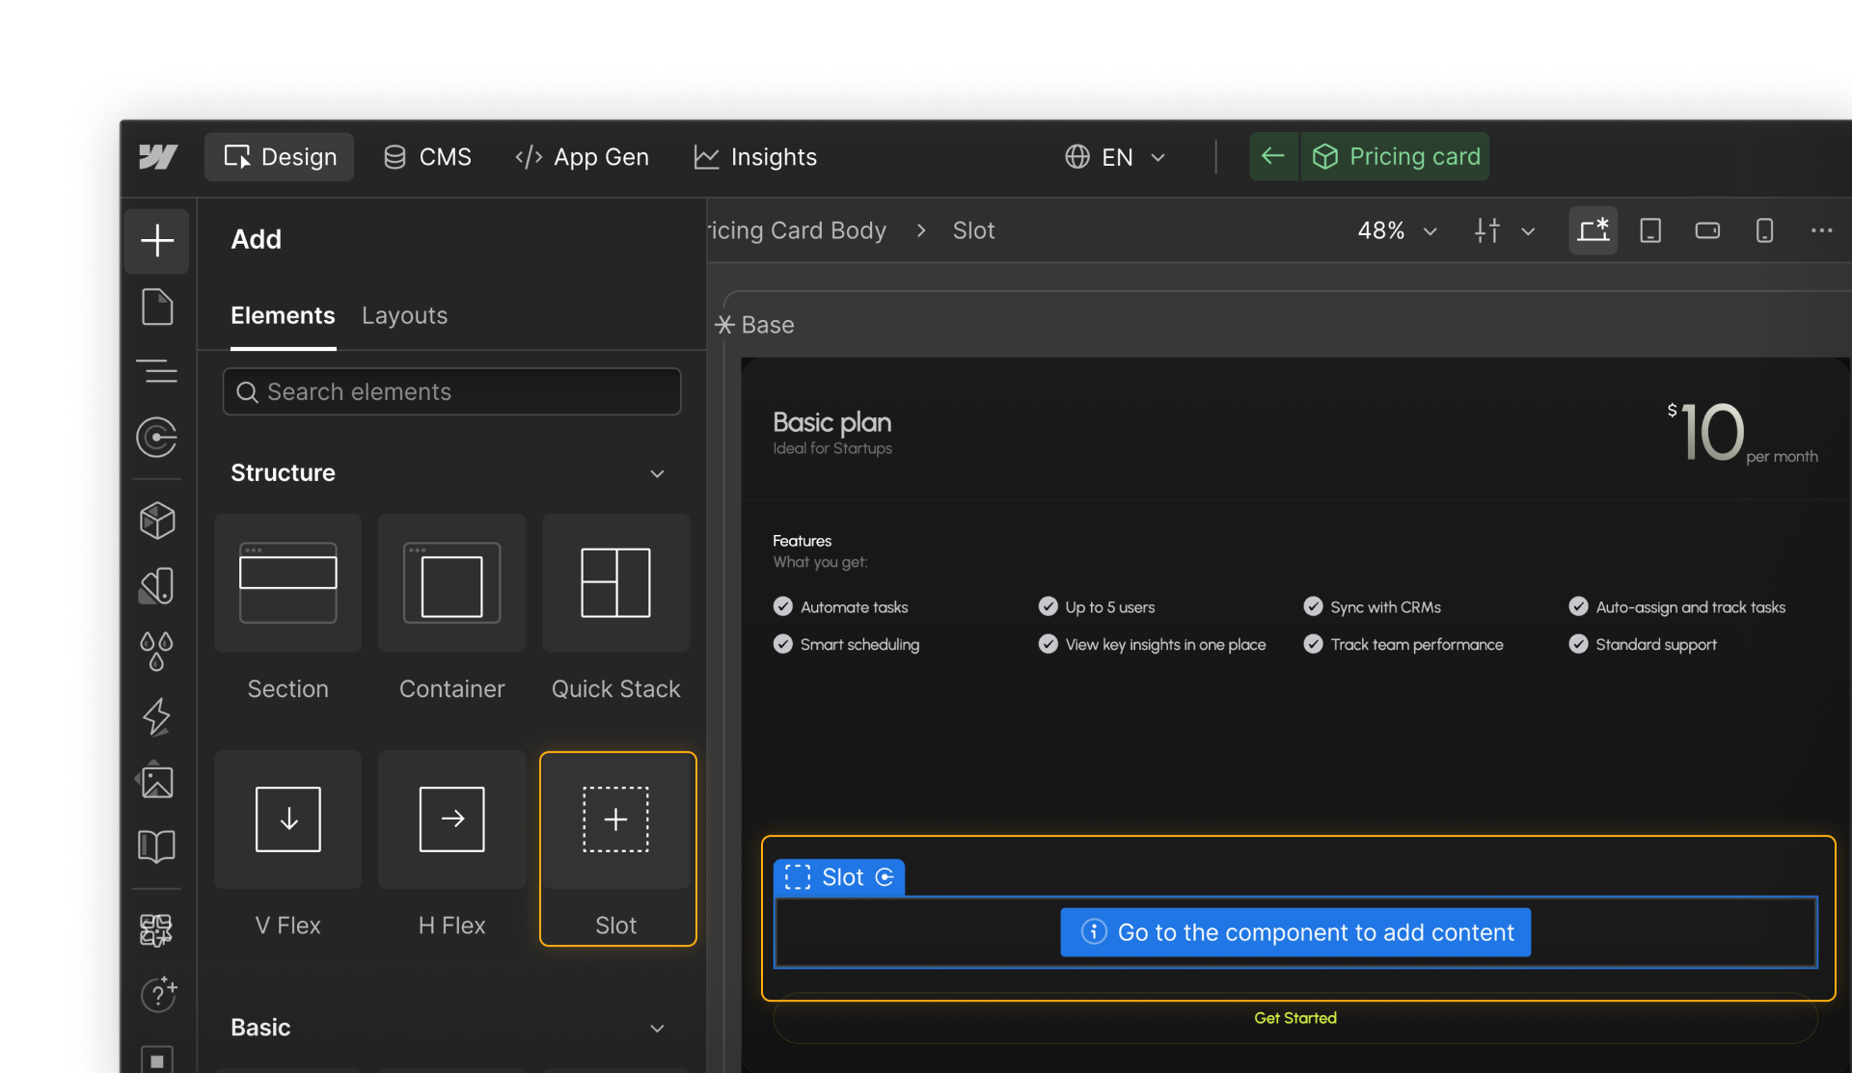1852x1073 pixels.
Task: Switch to phone landscape breakpoint
Action: (1707, 230)
